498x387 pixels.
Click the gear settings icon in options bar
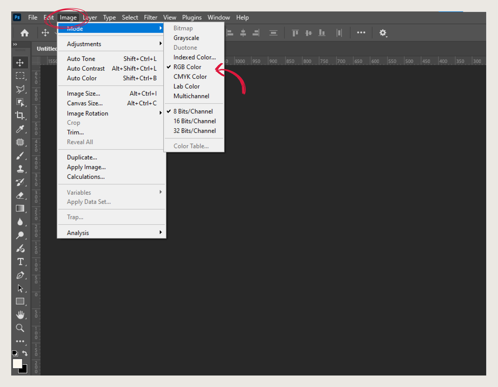(x=383, y=33)
